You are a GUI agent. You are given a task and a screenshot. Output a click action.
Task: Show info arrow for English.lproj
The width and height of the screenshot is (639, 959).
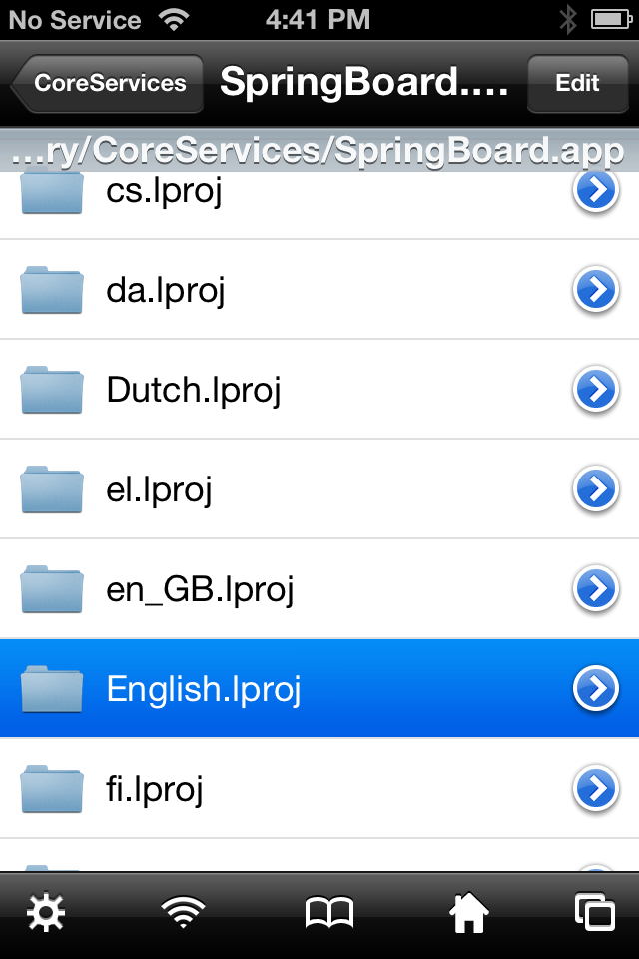coord(596,689)
